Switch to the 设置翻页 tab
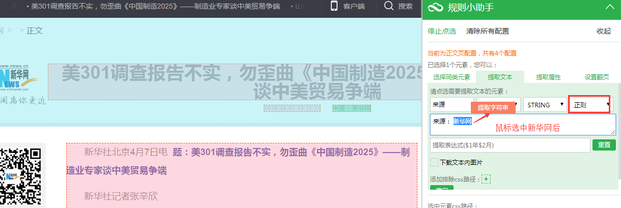The width and height of the screenshot is (621, 208). 597,77
